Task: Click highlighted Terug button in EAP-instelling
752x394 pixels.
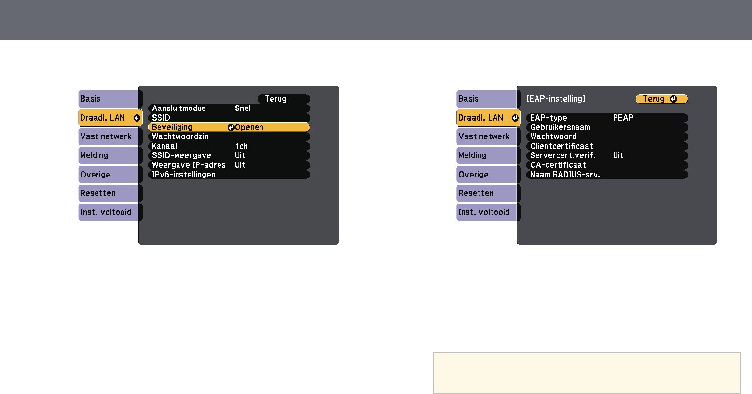Action: click(662, 99)
